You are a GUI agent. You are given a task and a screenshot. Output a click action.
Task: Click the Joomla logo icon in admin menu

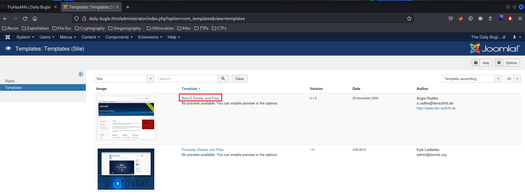tap(8, 37)
